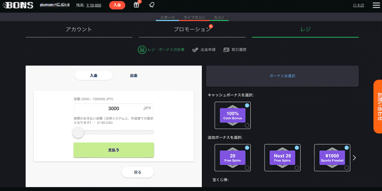Image resolution: width=382 pixels, height=191 pixels.
Task: Switch to the レジ tab
Action: [x=305, y=30]
